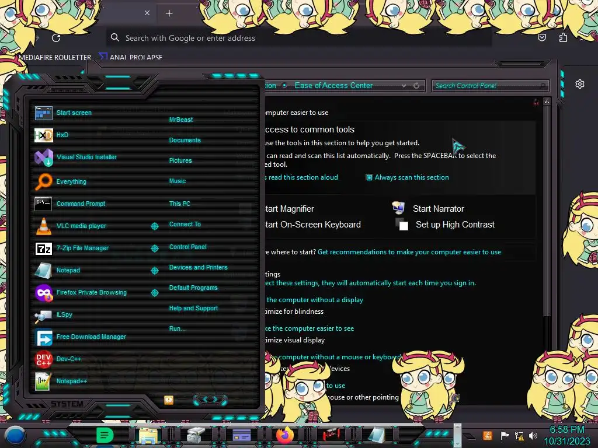The height and width of the screenshot is (448, 598).
Task: Open Default Programs
Action: tap(193, 288)
